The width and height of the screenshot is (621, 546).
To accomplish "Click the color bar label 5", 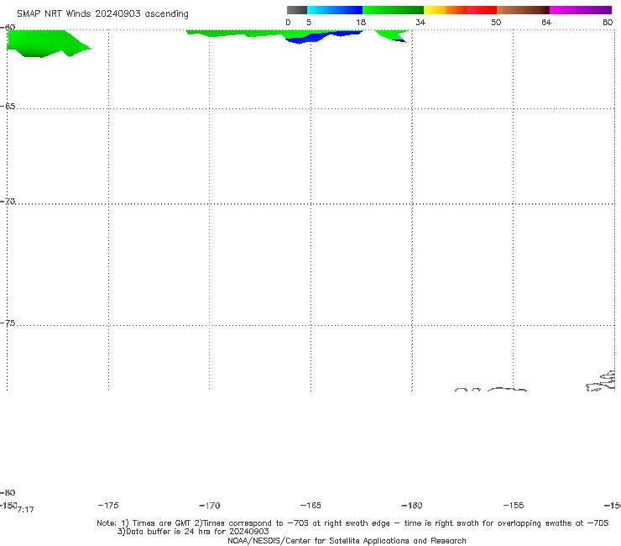I will (309, 23).
